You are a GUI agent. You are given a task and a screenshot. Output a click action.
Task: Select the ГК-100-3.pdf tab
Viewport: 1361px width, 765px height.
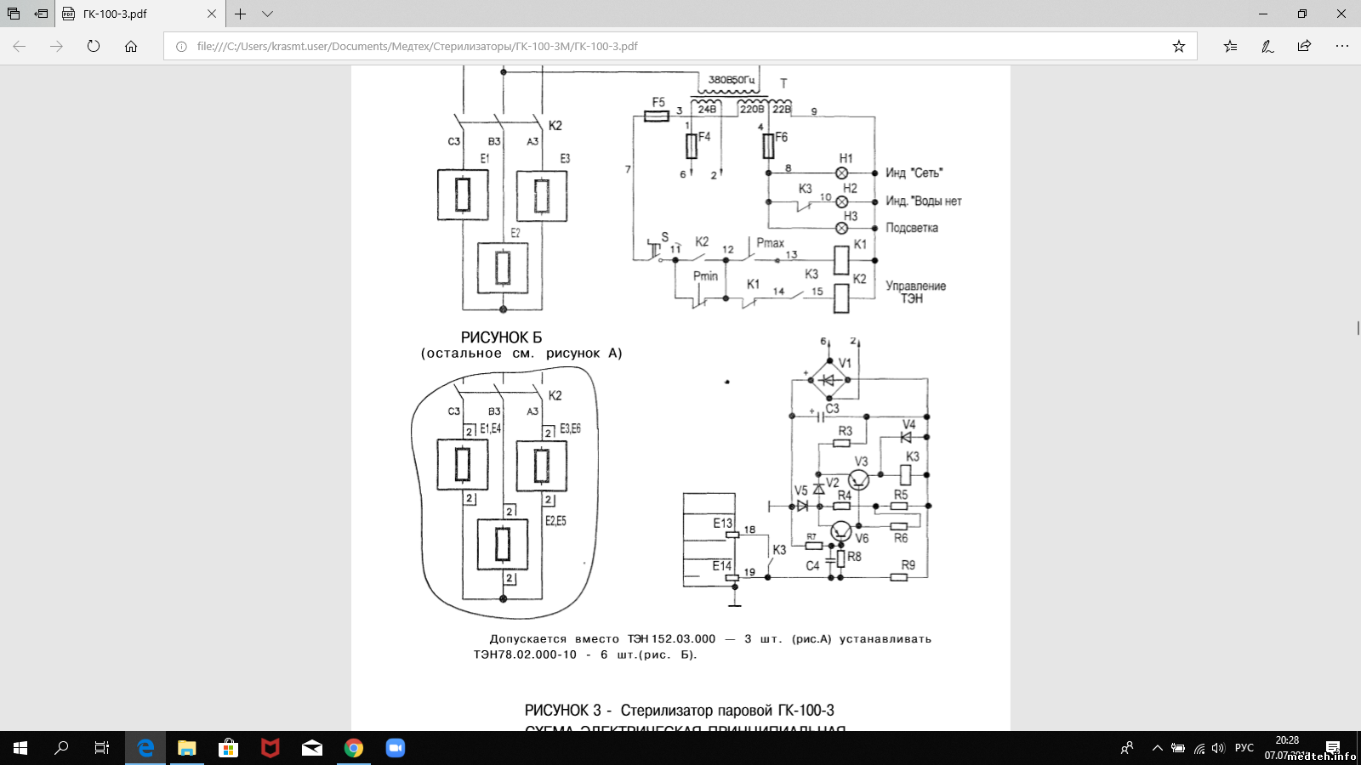click(x=128, y=14)
